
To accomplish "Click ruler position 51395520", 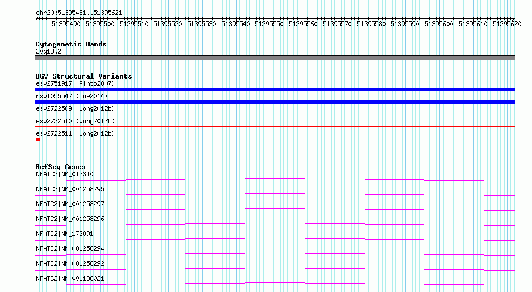I will [x=167, y=24].
